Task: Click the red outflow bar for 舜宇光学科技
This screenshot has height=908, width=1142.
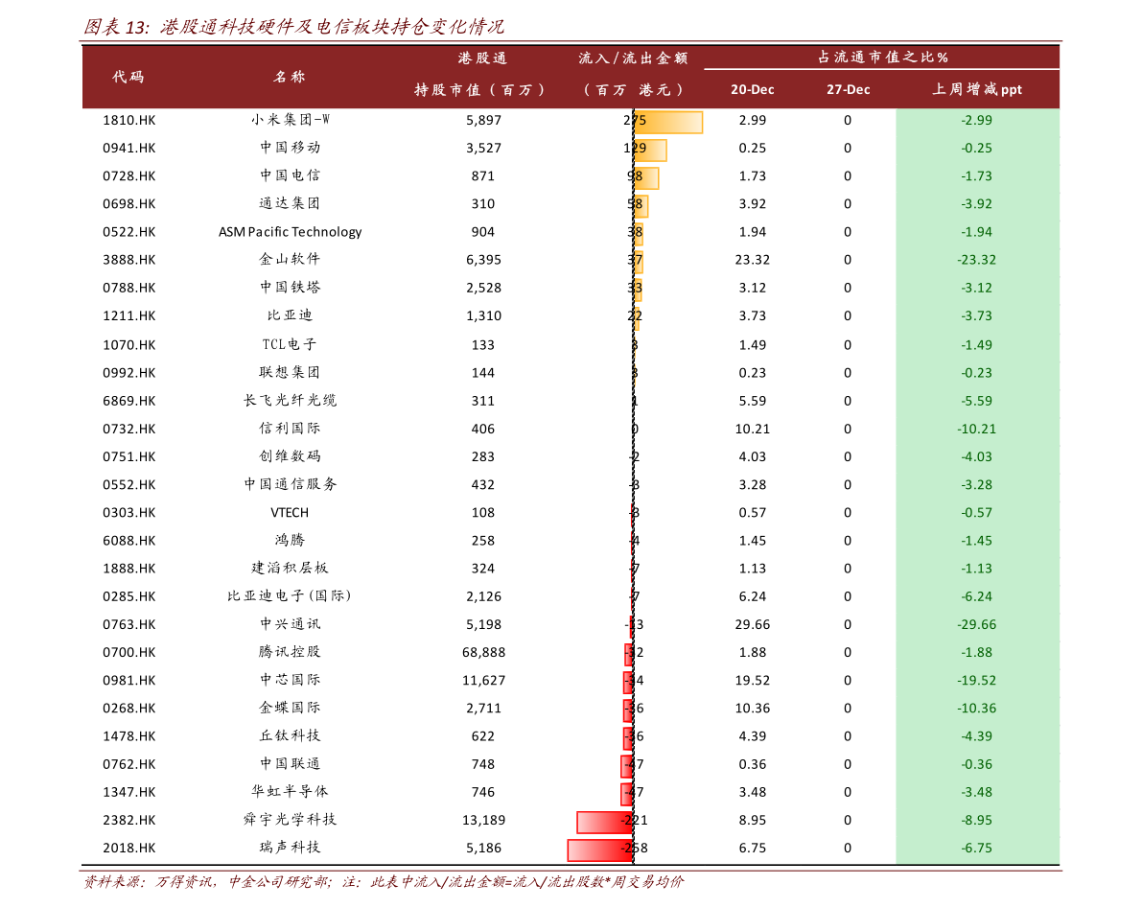Action: coord(604,822)
